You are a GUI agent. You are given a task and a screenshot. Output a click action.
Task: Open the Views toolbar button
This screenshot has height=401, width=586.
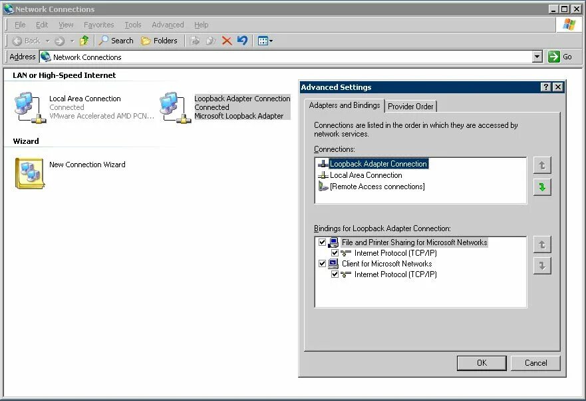(265, 41)
